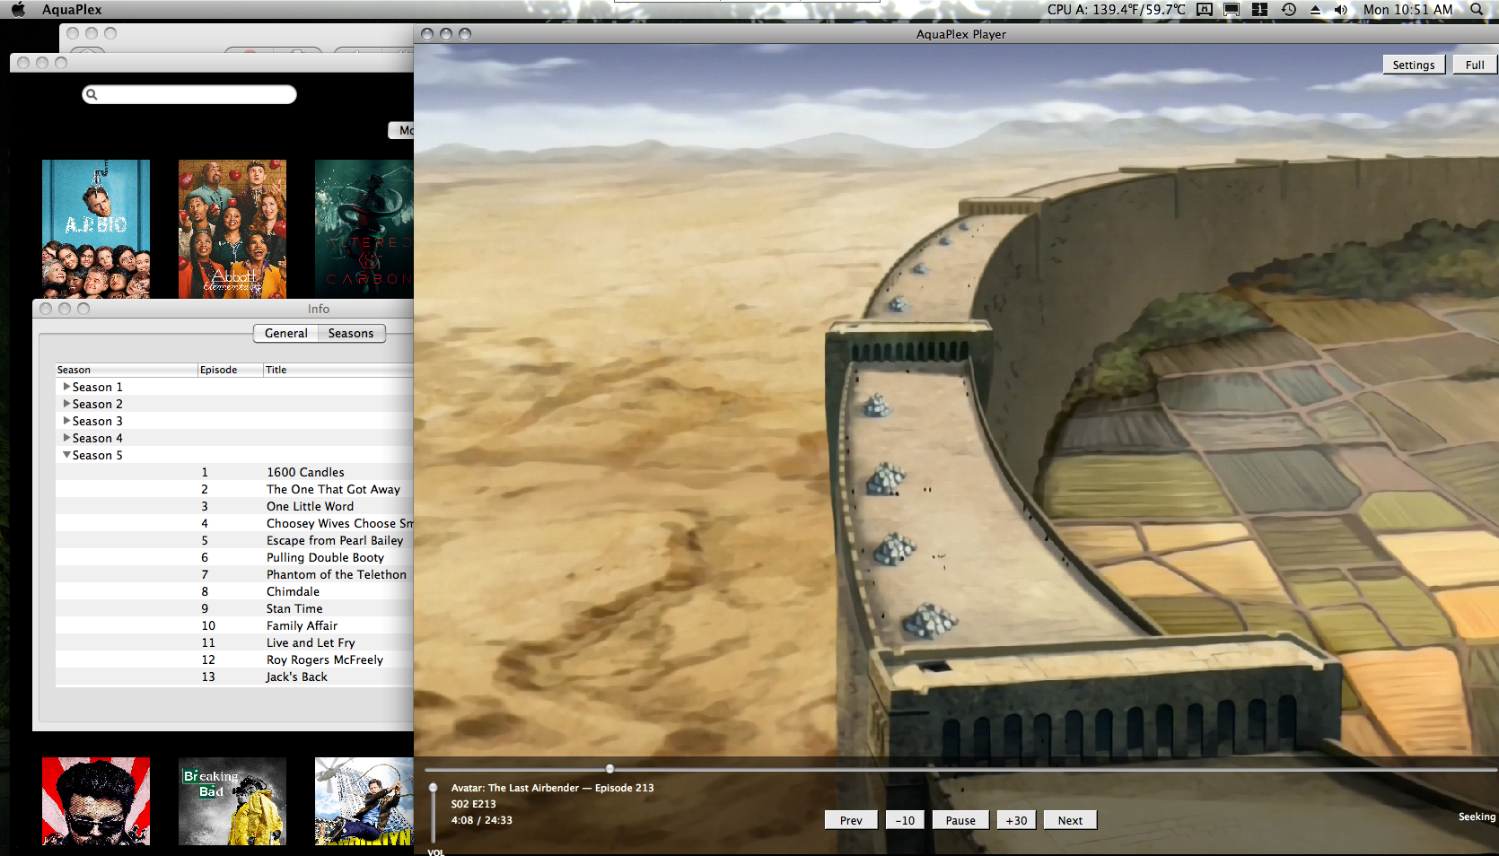
Task: Sort by the Season column header
Action: click(127, 370)
